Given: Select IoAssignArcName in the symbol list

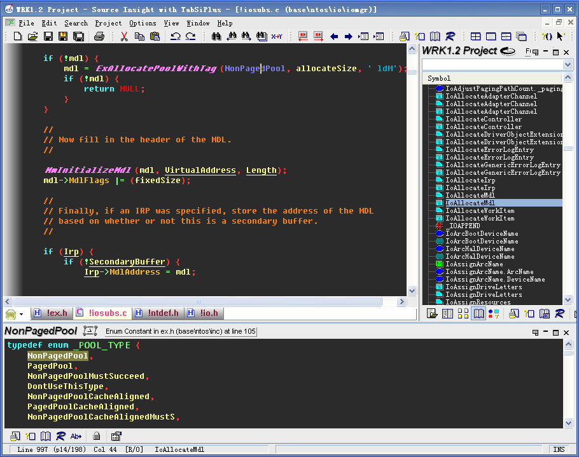Looking at the screenshot, I should pyautogui.click(x=474, y=264).
